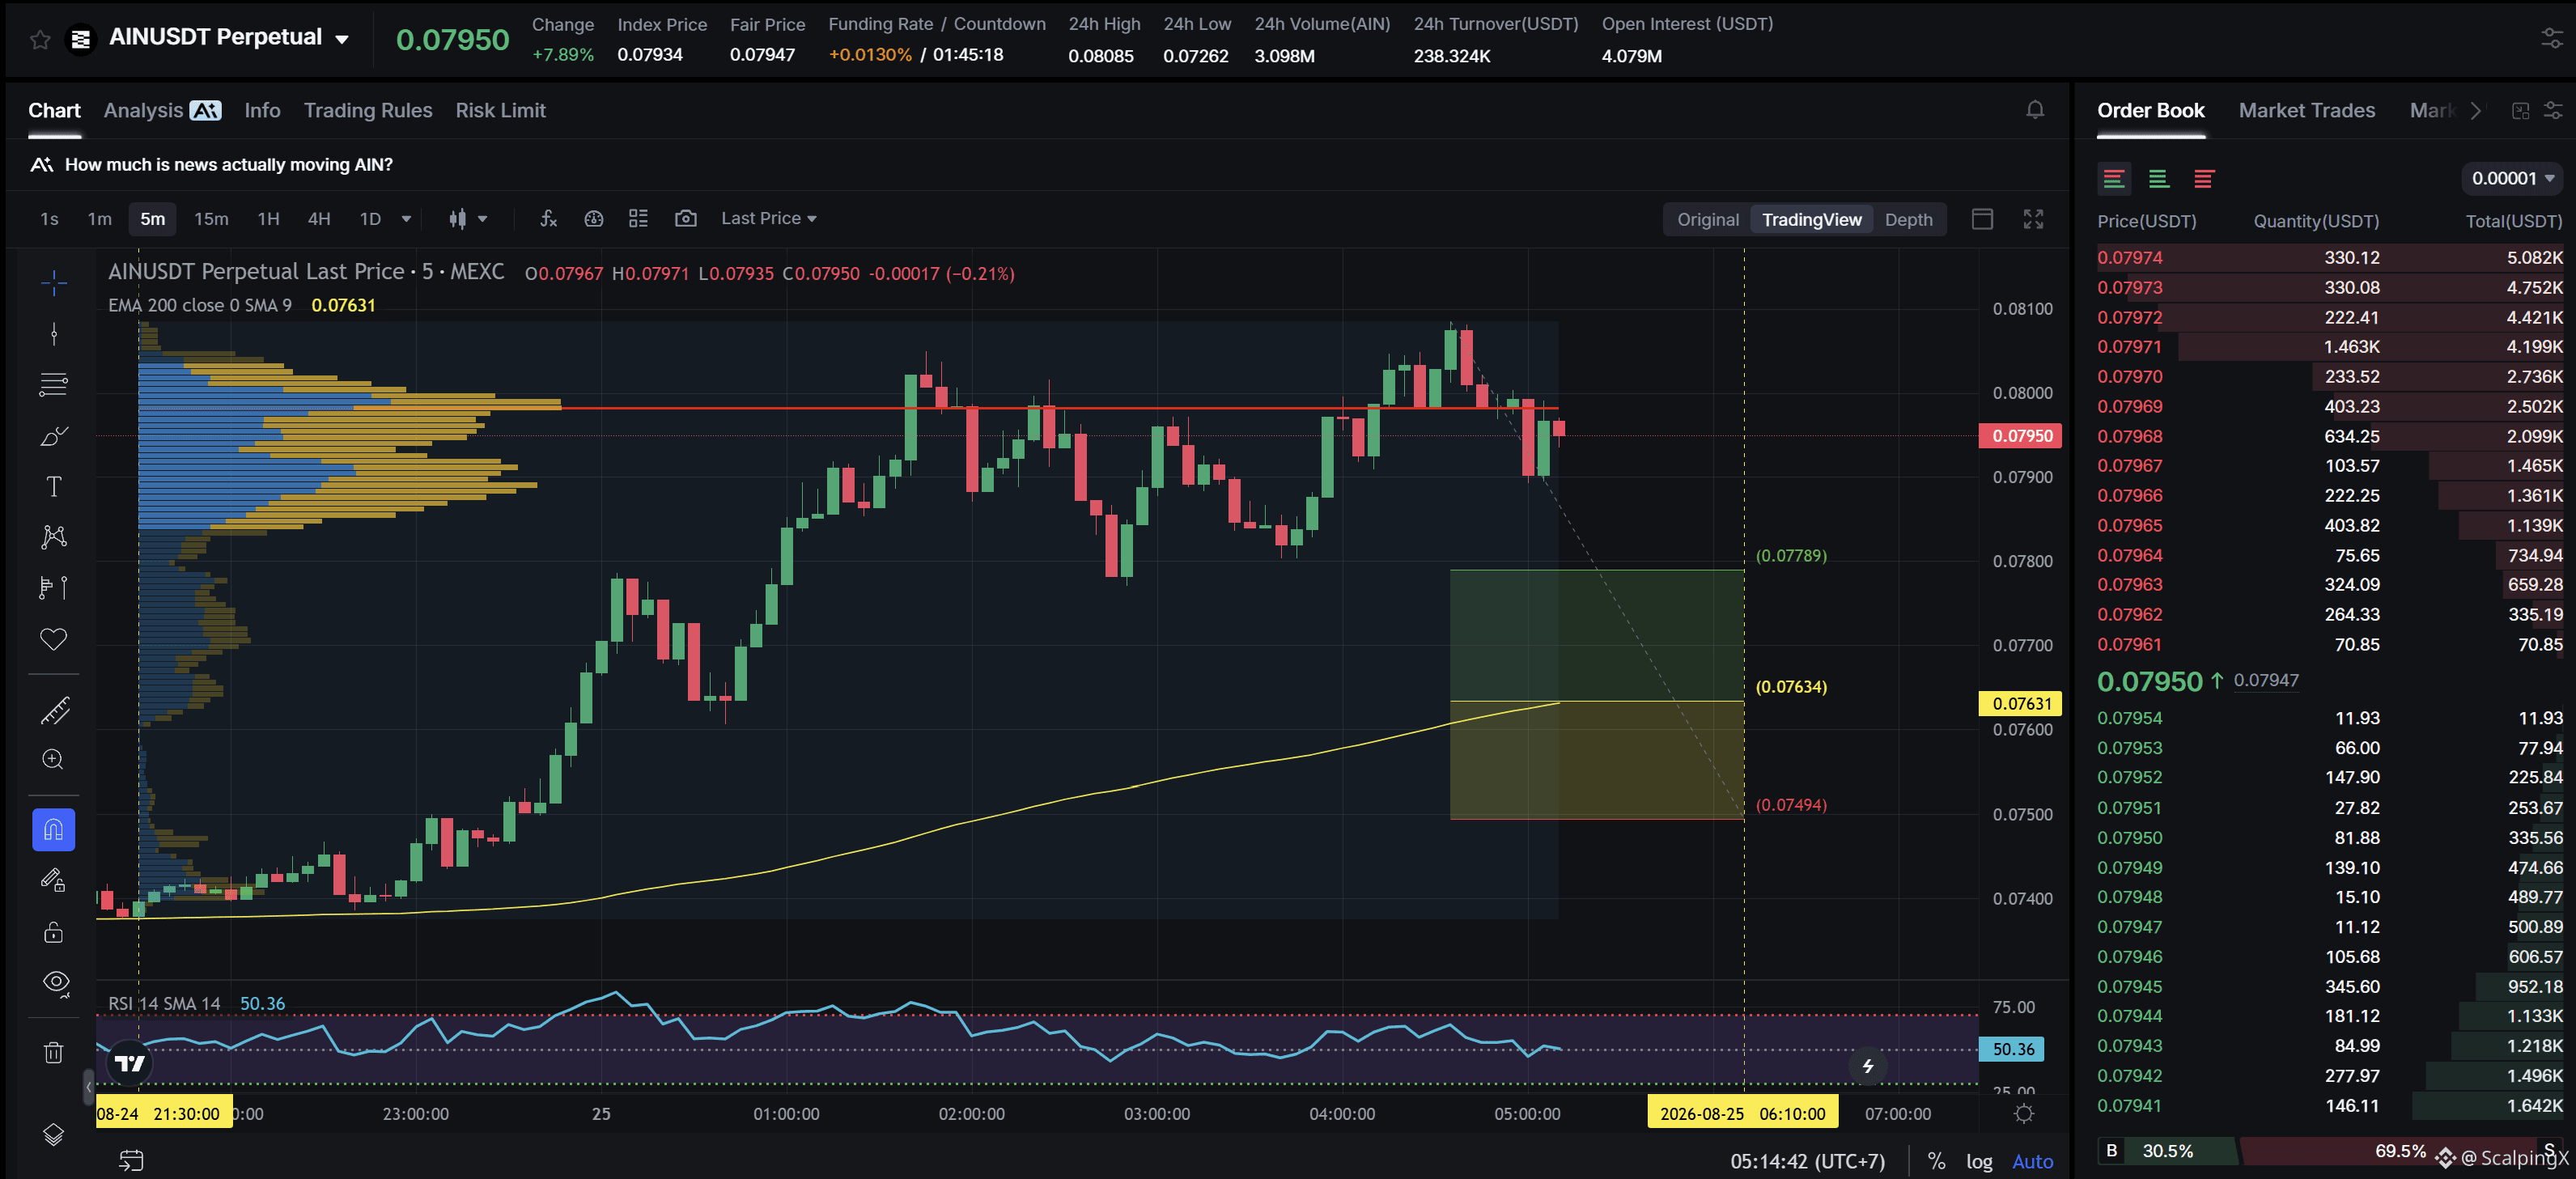Open the horizontal lines tool group
The image size is (2576, 1179).
[x=54, y=385]
